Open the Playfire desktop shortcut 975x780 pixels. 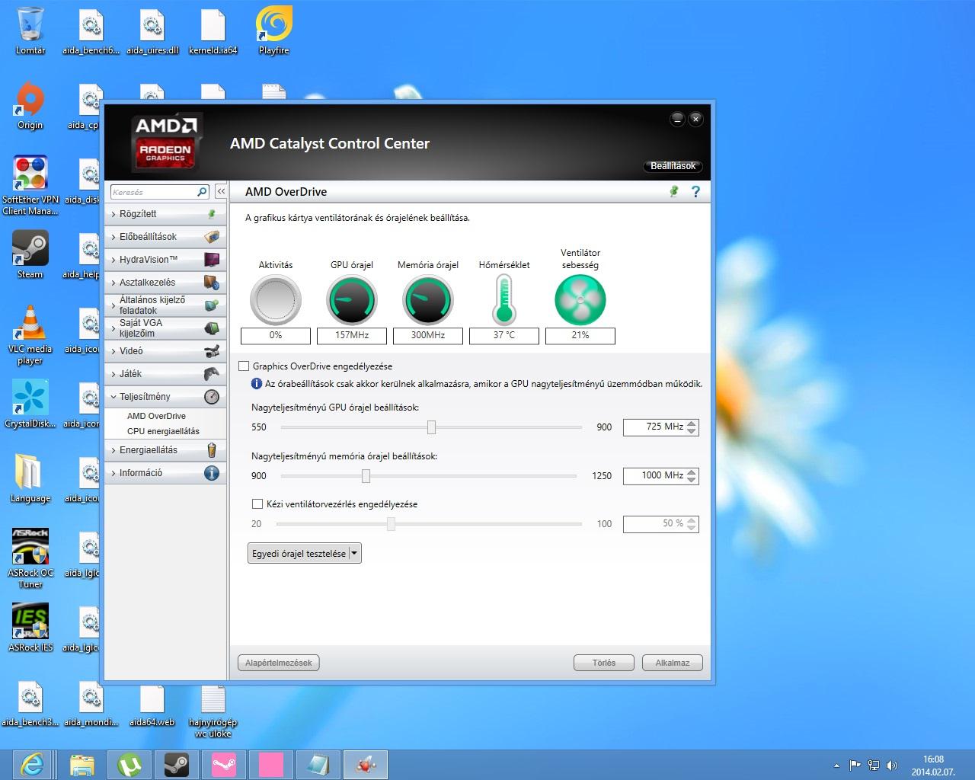point(273,30)
